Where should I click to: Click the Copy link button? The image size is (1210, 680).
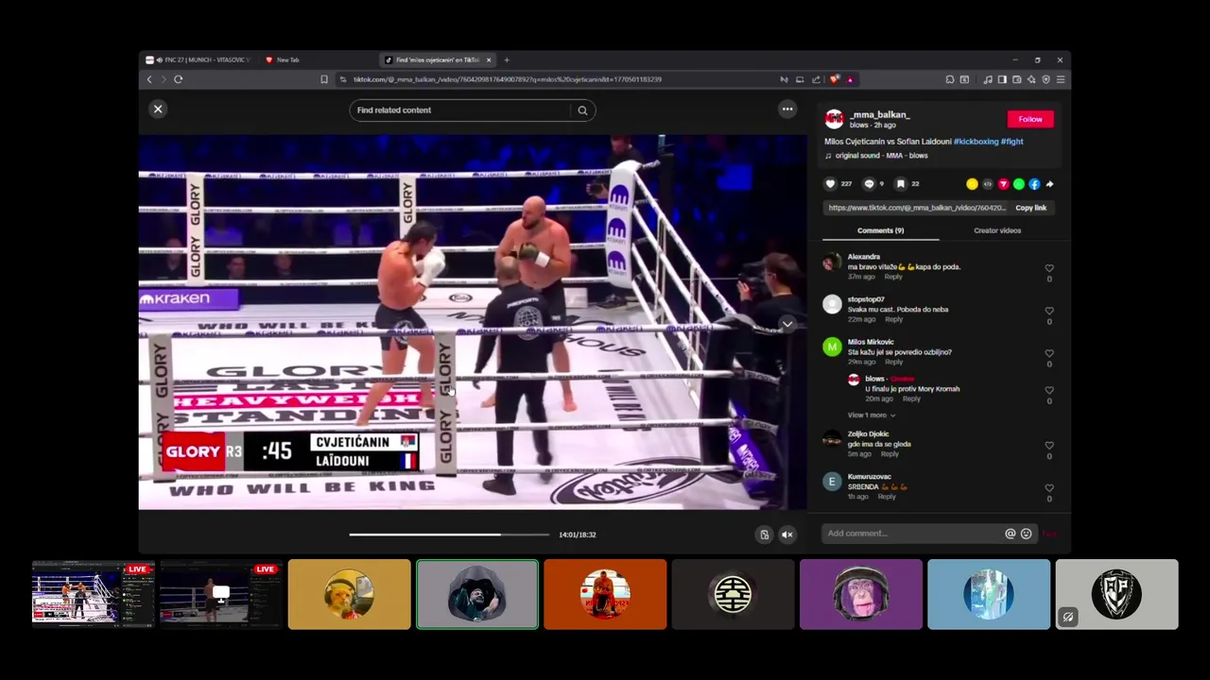1030,208
